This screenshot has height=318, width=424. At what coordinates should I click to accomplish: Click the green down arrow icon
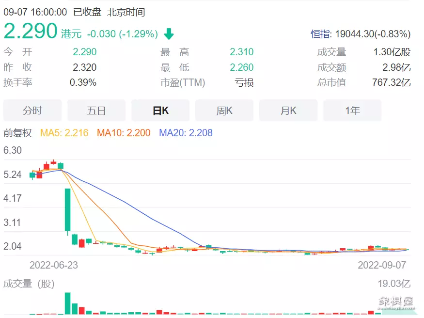(x=169, y=34)
